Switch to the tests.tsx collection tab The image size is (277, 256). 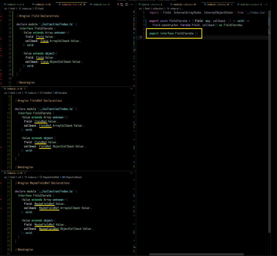pos(183,4)
